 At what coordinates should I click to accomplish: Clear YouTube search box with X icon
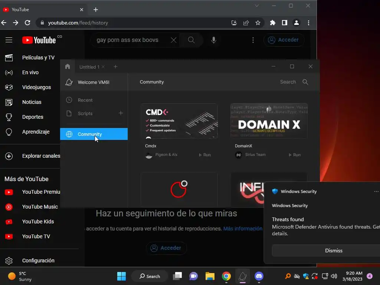174,40
